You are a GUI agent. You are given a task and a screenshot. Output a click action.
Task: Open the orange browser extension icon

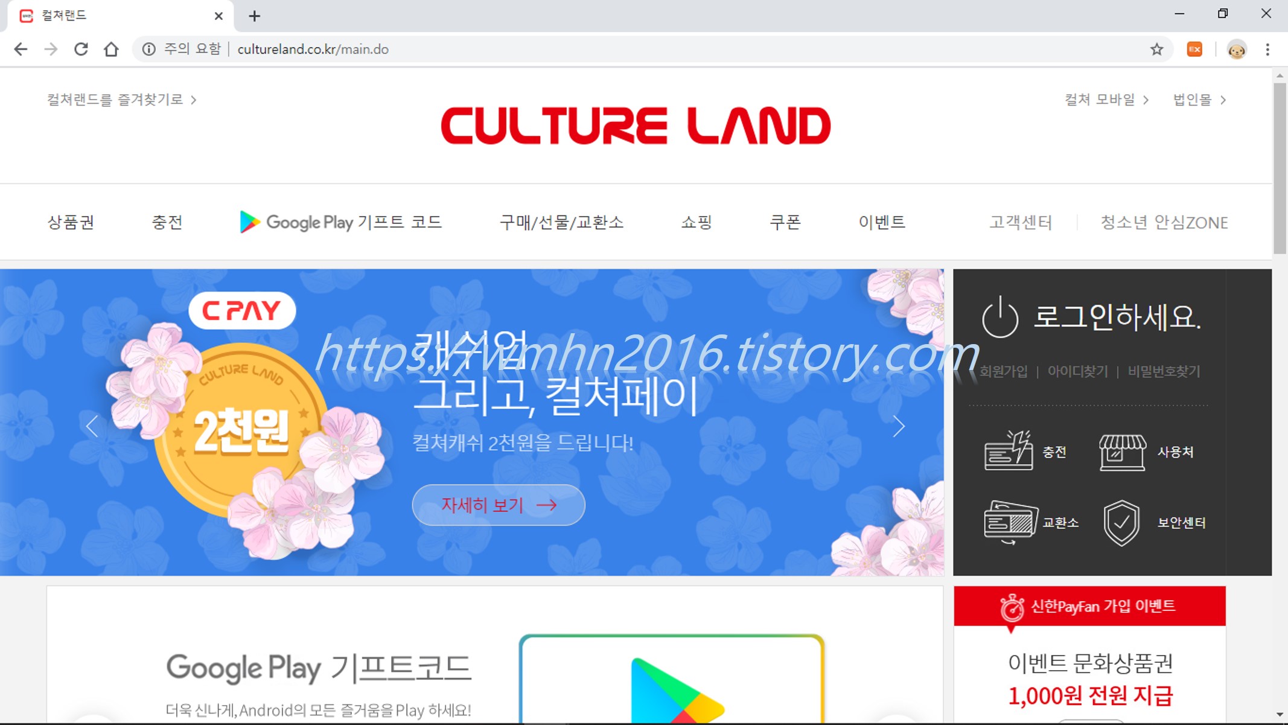point(1194,49)
